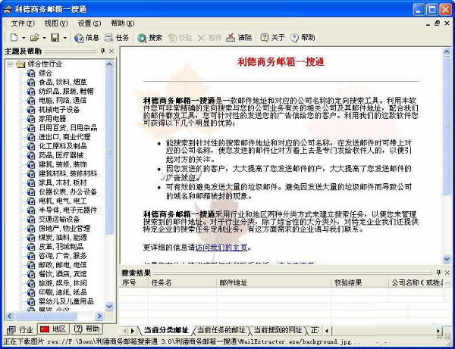Click the tree horizontal scroll right arrow
455x349 pixels.
[x=99, y=316]
